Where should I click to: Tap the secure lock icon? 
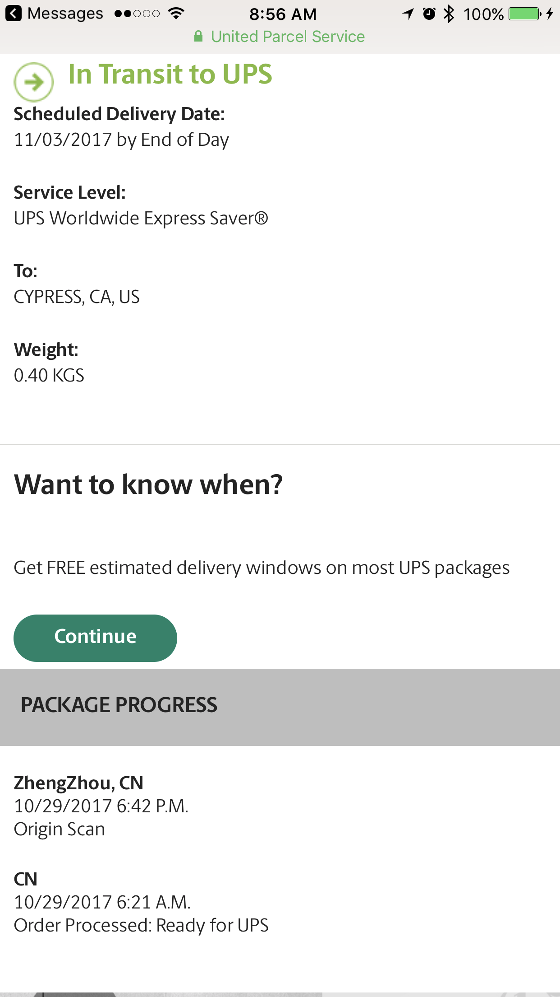point(198,37)
